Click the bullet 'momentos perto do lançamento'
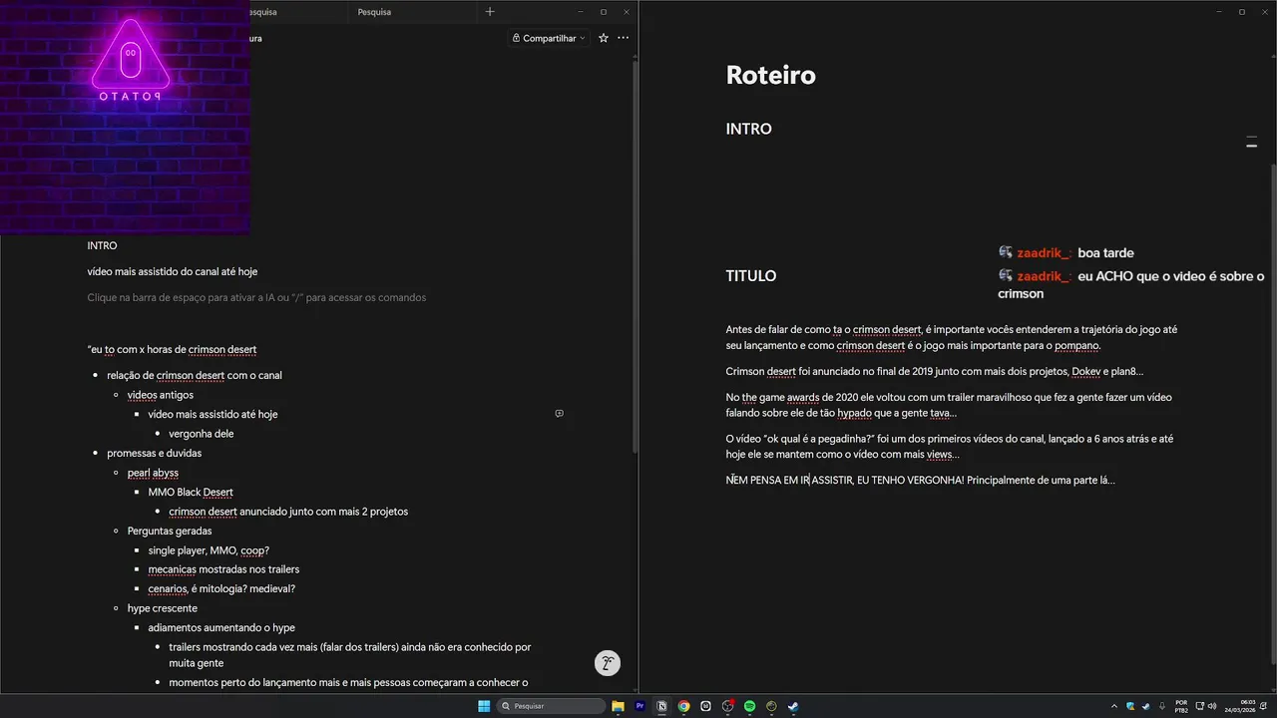The image size is (1277, 718). (x=348, y=683)
